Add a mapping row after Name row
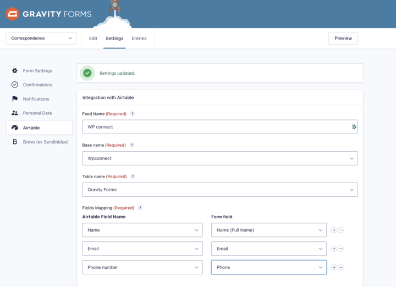This screenshot has height=287, width=396. 334,230
